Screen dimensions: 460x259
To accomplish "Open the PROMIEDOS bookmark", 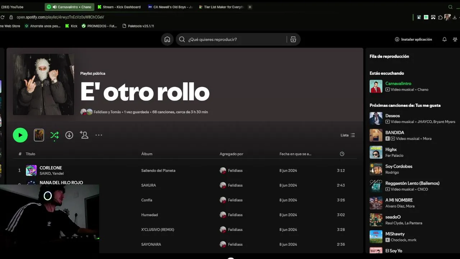I will (x=99, y=26).
